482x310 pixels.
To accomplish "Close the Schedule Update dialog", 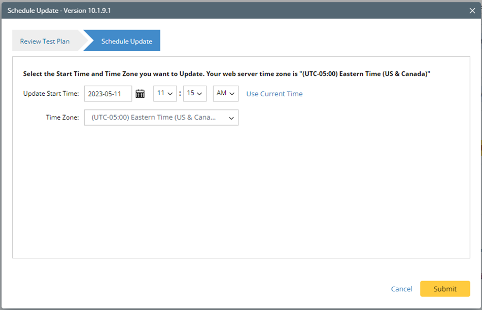I will click(472, 11).
